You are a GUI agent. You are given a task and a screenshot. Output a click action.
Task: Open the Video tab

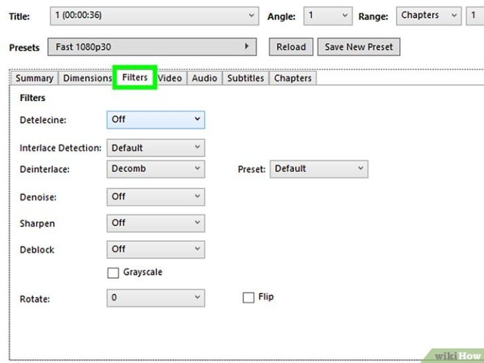click(170, 78)
